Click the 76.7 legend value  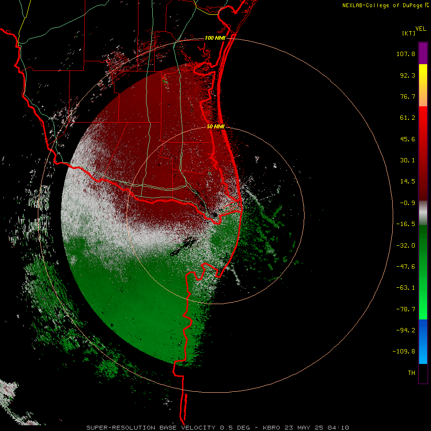pos(408,96)
